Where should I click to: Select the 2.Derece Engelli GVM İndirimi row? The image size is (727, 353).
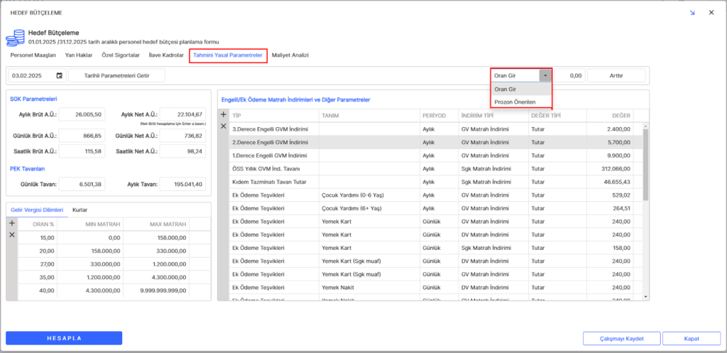point(270,142)
